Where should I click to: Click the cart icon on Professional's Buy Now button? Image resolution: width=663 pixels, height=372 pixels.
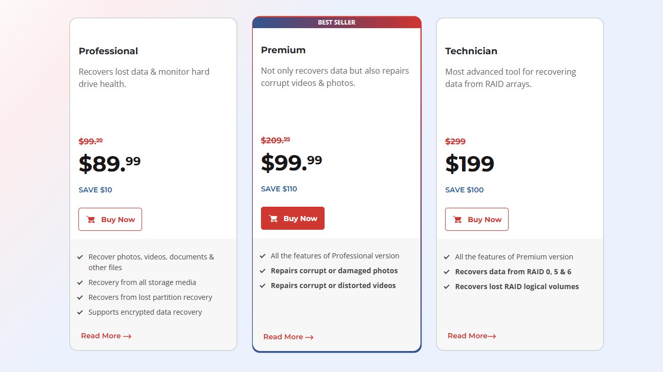coord(91,219)
